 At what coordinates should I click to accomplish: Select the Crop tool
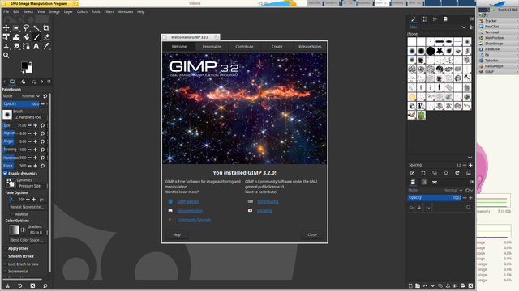point(46,28)
